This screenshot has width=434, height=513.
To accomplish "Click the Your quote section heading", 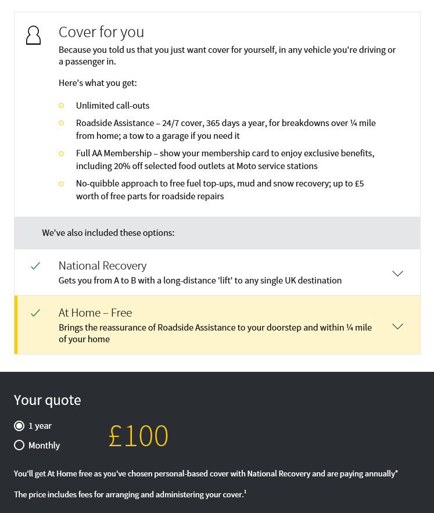I will (x=47, y=400).
